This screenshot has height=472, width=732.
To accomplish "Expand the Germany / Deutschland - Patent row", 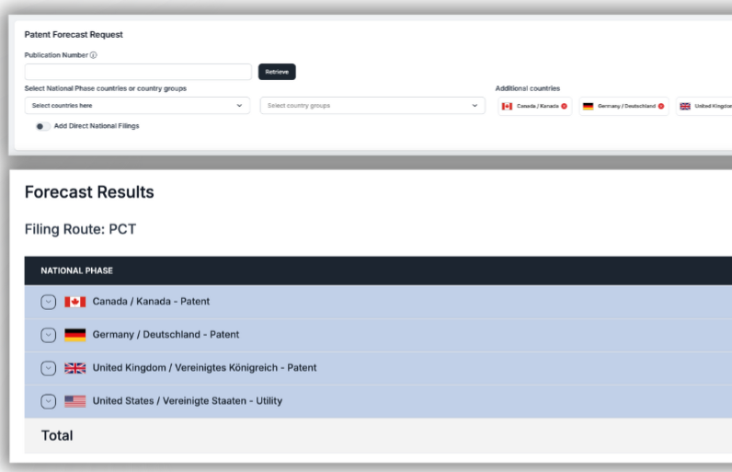I will 49,335.
